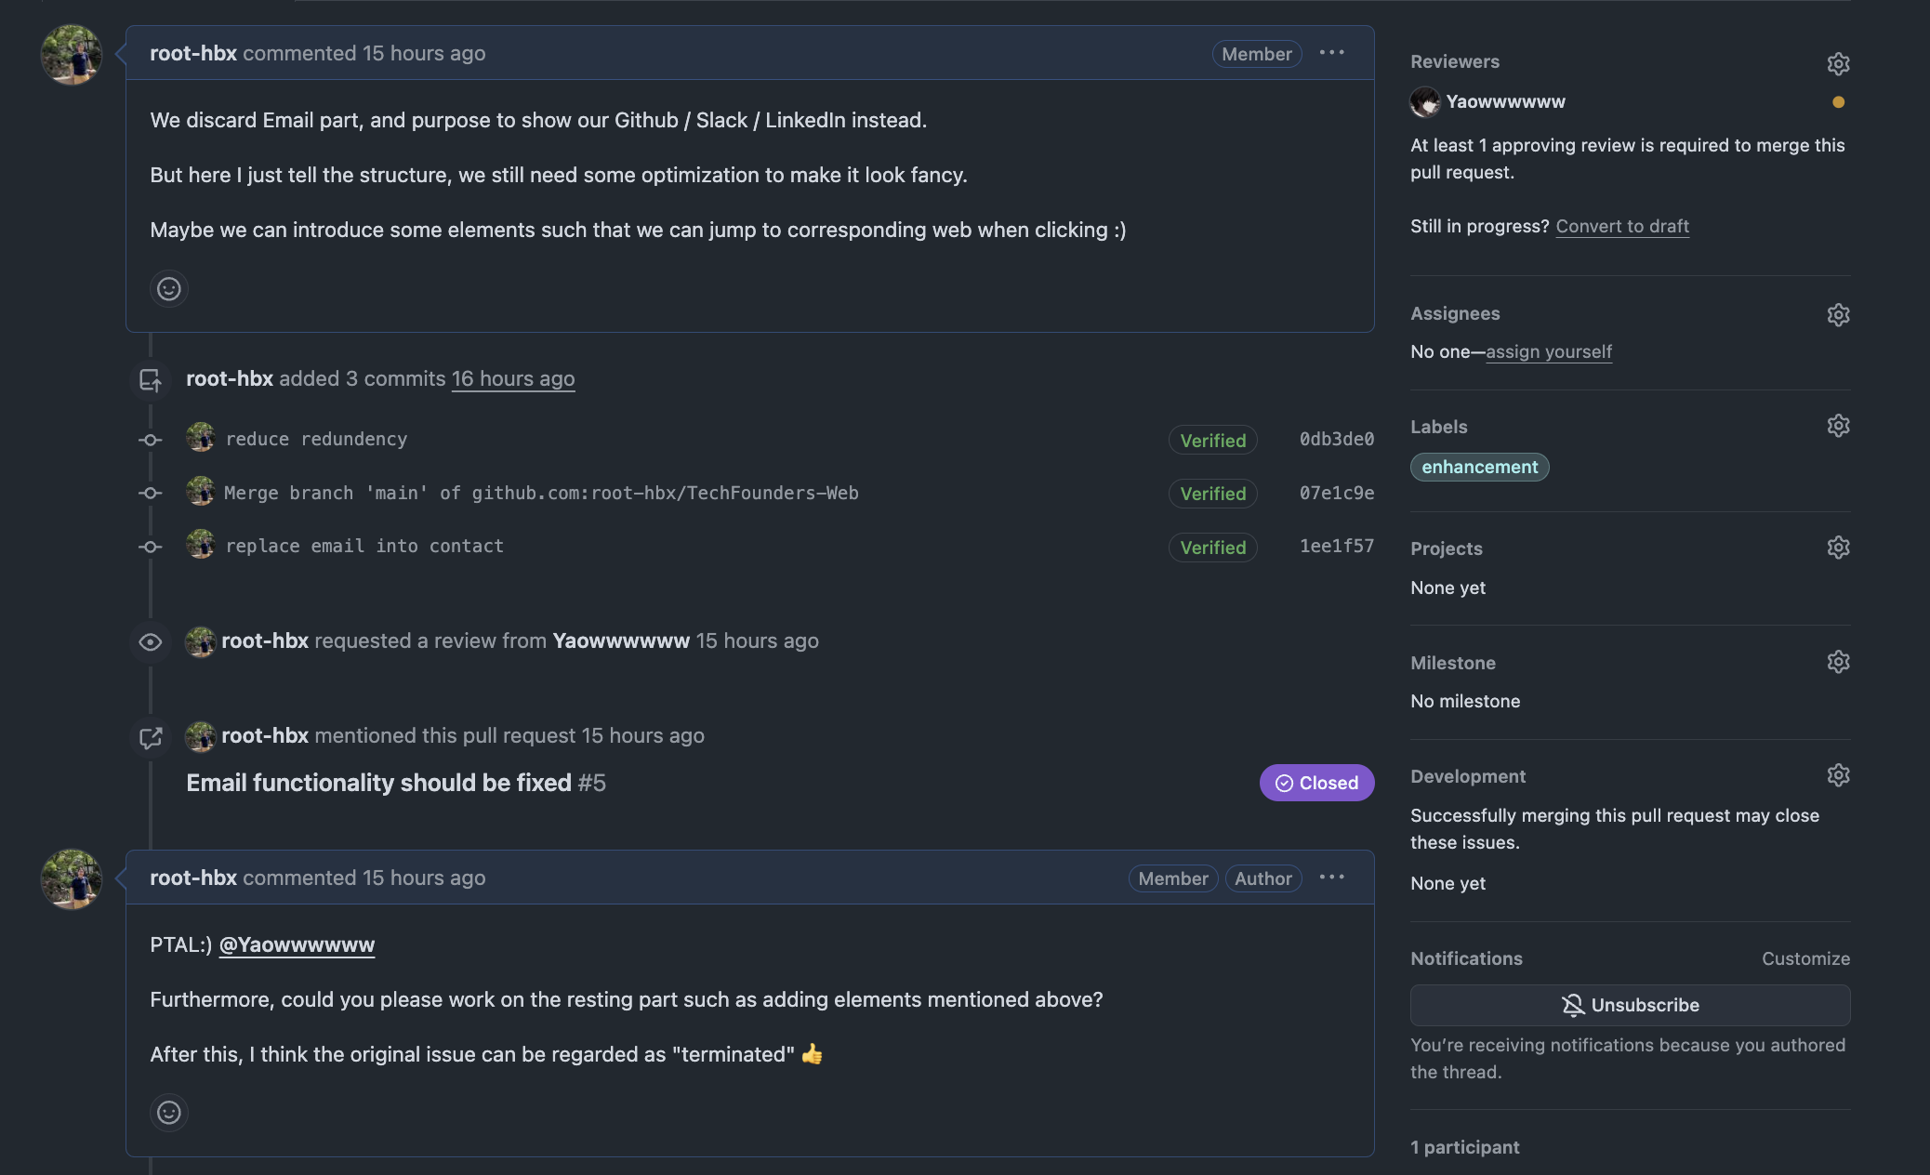Click assign yourself link
This screenshot has width=1930, height=1175.
click(x=1549, y=351)
